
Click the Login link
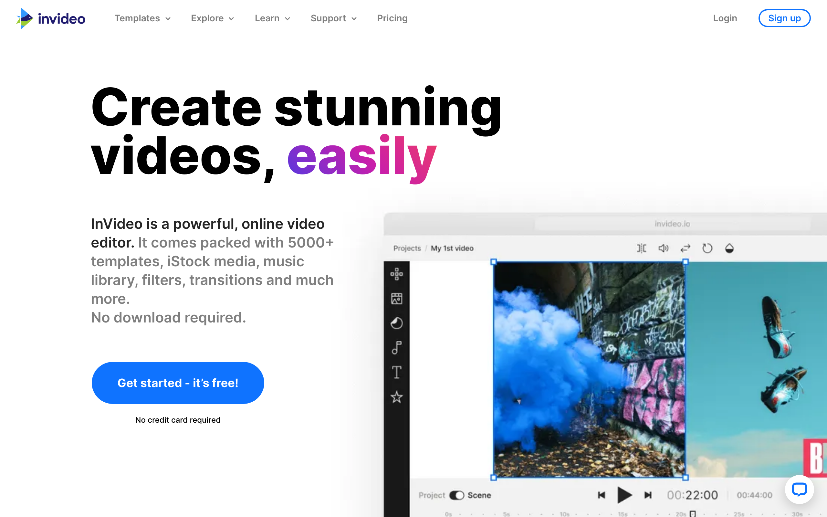(x=725, y=18)
